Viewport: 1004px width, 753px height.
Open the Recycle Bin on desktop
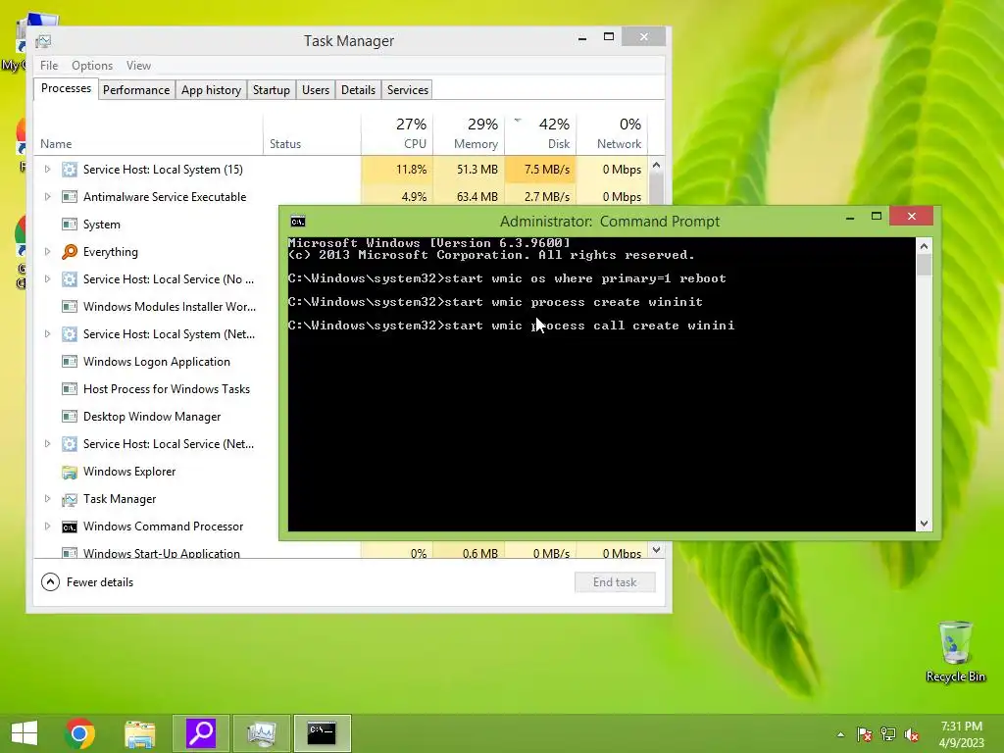(955, 652)
